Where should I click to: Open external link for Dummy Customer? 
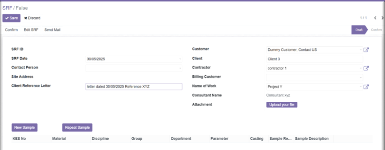(366, 50)
